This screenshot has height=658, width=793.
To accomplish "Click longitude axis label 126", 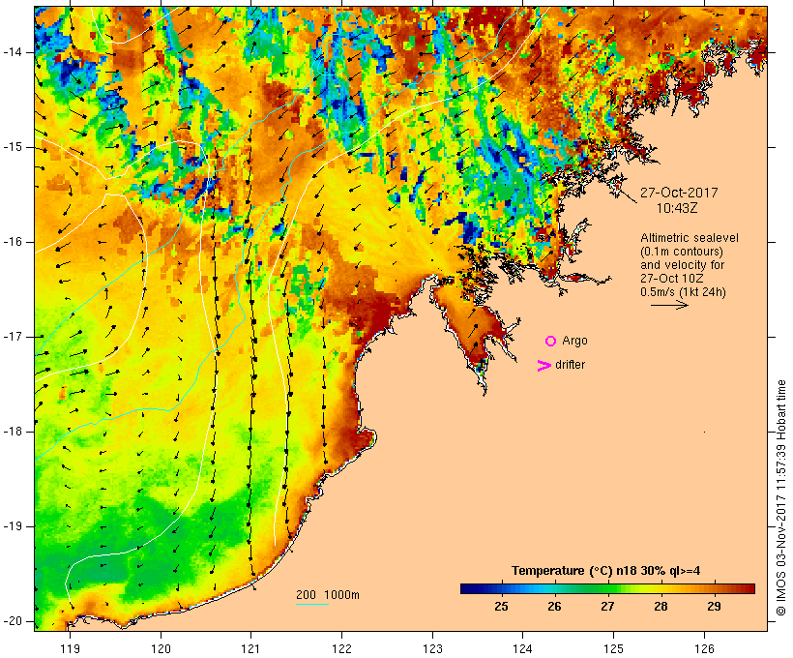I will [704, 648].
